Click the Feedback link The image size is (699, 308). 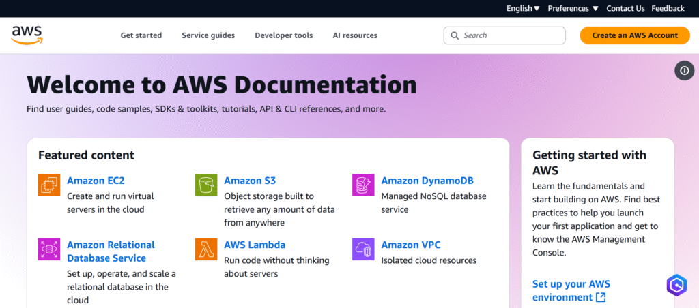coord(668,8)
